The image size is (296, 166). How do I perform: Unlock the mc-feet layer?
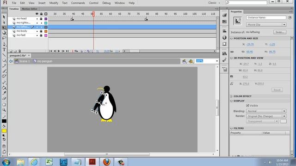41,36
